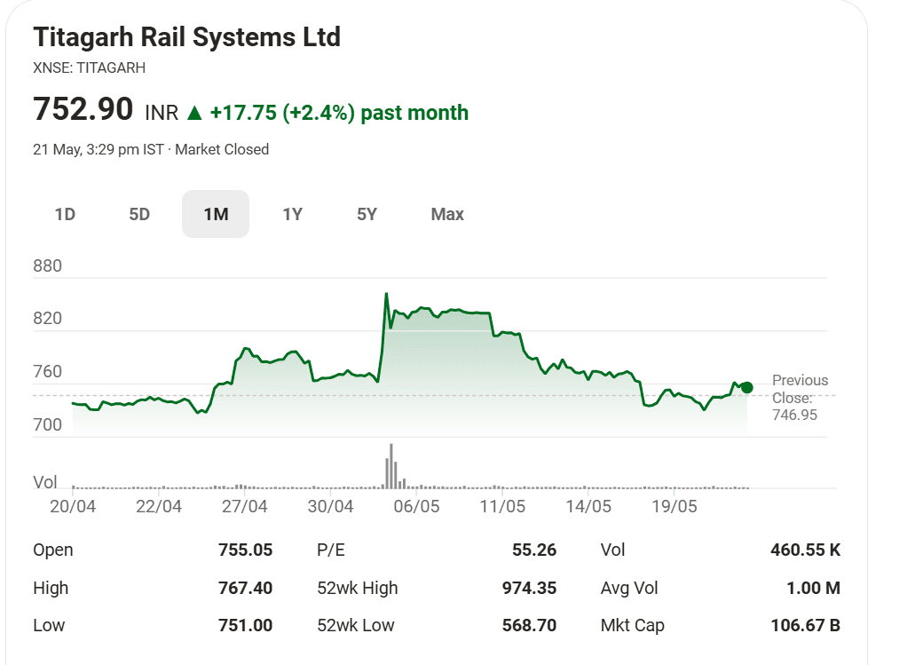Click the green current-price dot on chart
This screenshot has width=923, height=665.
click(x=747, y=387)
